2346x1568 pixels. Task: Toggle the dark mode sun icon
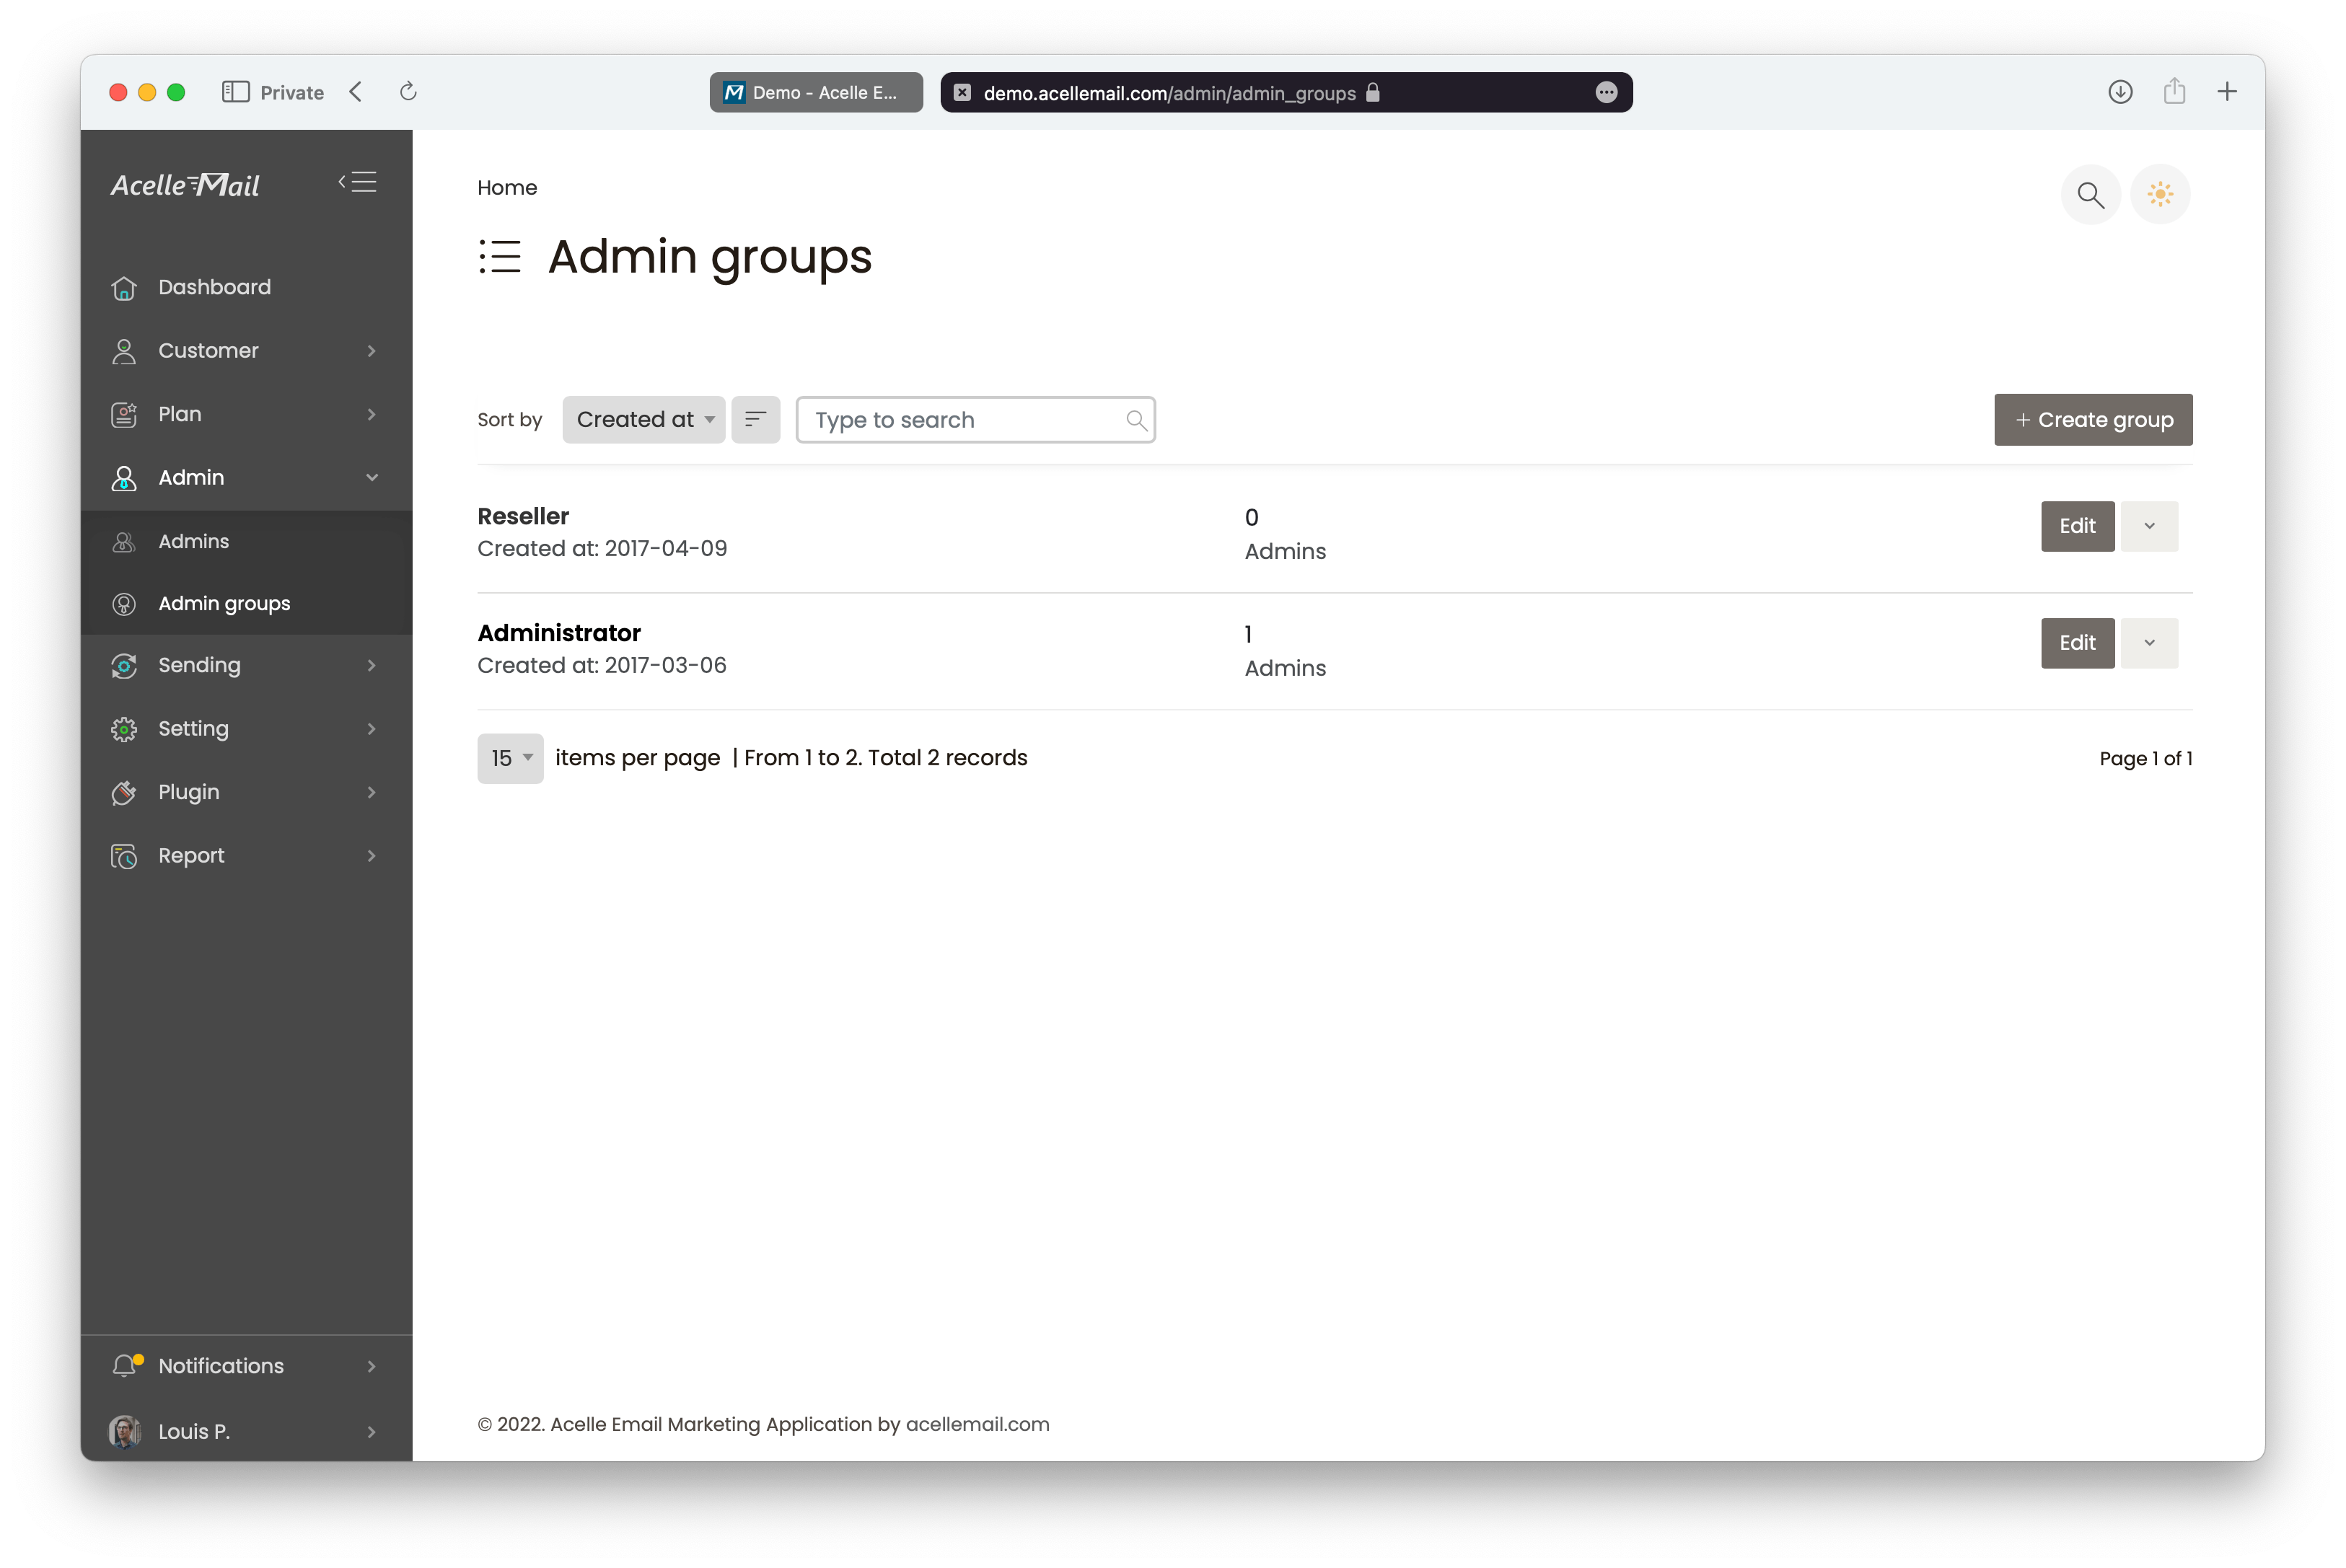[2162, 194]
